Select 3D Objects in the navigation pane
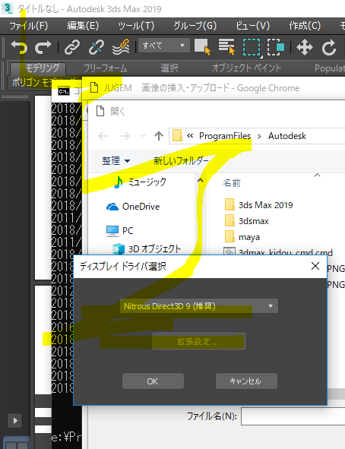 click(147, 249)
